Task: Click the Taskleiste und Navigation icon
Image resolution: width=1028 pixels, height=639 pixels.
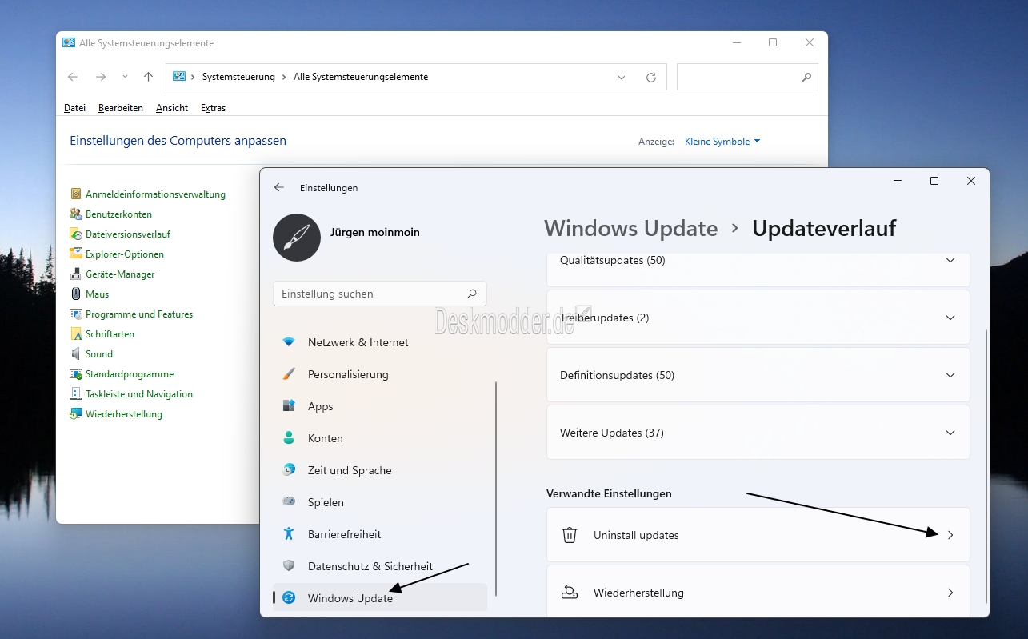Action: [x=76, y=393]
